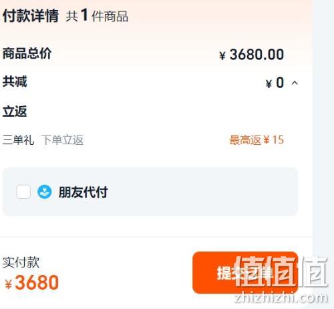Click the 付款详情 heading
334x309 pixels.
pyautogui.click(x=31, y=15)
